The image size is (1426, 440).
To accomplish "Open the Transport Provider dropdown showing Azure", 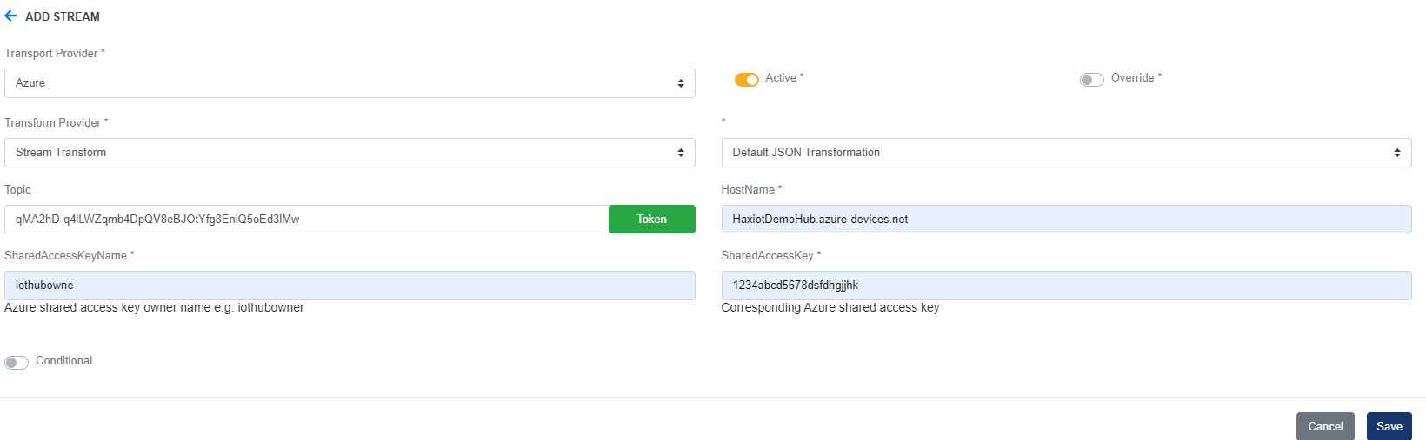I will tap(350, 83).
